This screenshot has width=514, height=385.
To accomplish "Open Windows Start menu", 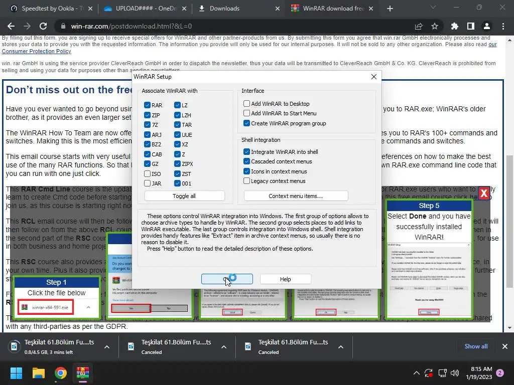I will (16, 373).
